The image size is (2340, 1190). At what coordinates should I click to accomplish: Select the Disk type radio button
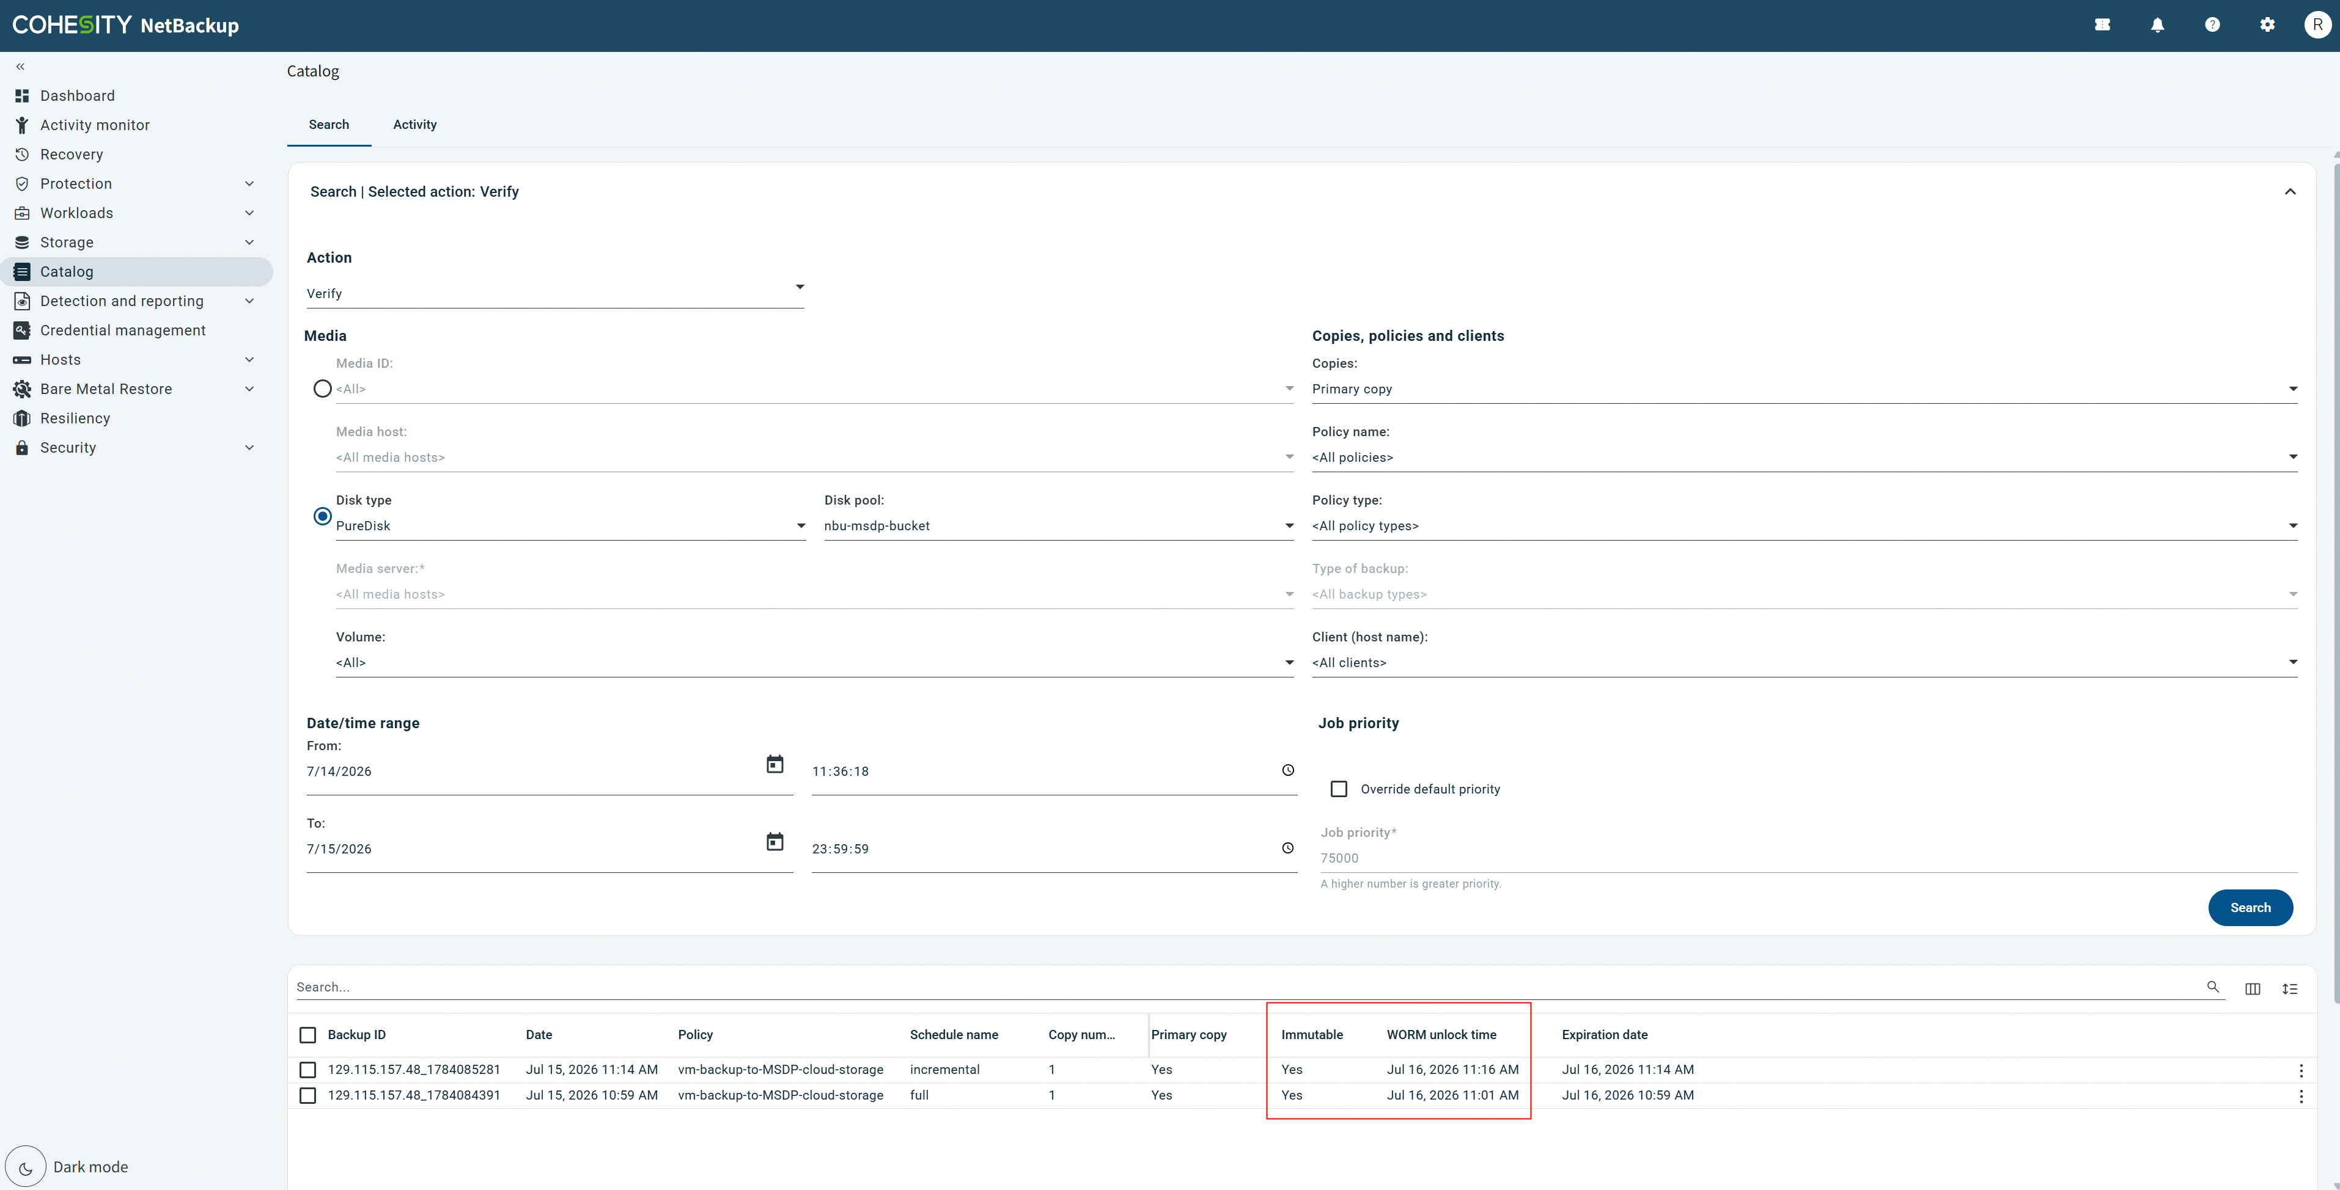click(x=323, y=516)
